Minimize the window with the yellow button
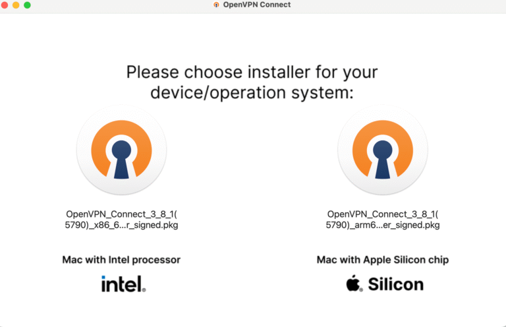Screen dimensions: 506x327 click(16, 5)
